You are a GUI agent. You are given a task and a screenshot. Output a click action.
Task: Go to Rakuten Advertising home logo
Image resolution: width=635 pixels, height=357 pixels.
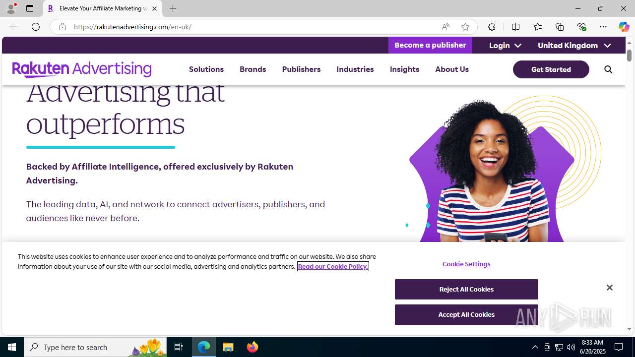coord(82,69)
